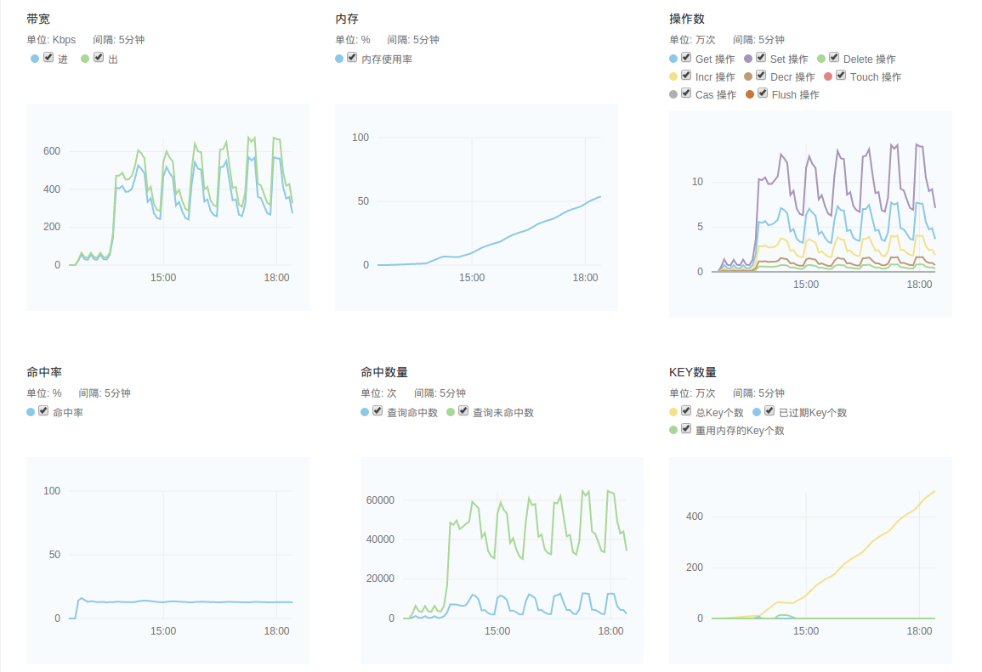Viewport: 982px width, 672px height.
Task: Hide the Flush 操作 series
Action: [763, 93]
